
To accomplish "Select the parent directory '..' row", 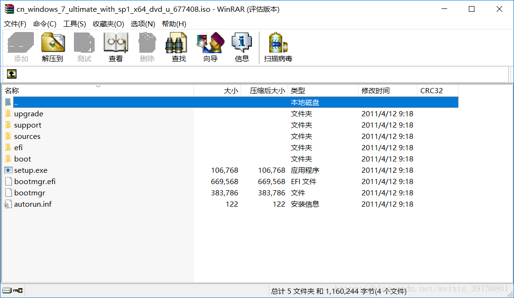I will [x=231, y=102].
